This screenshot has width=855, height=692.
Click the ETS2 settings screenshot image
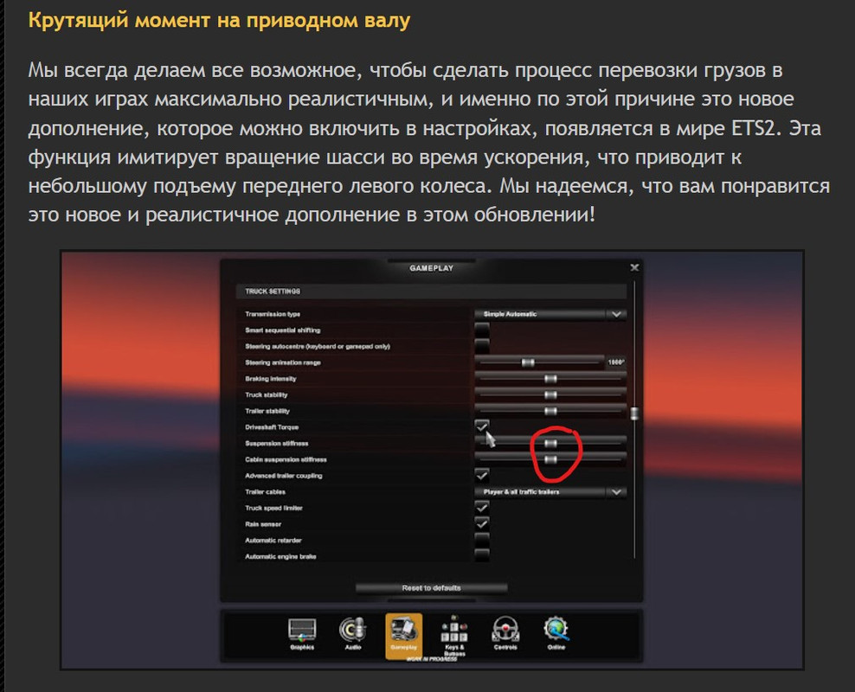pyautogui.click(x=432, y=460)
